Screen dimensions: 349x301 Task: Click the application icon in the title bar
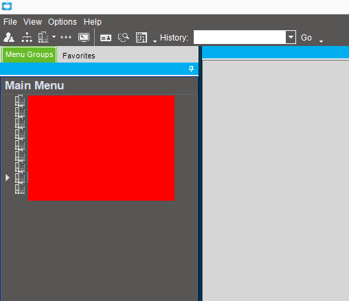[7, 6]
